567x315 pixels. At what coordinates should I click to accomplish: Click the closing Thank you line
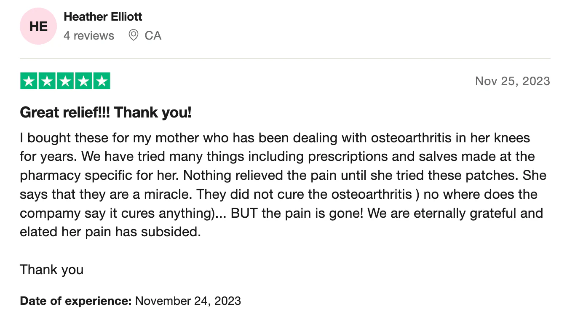pos(51,270)
